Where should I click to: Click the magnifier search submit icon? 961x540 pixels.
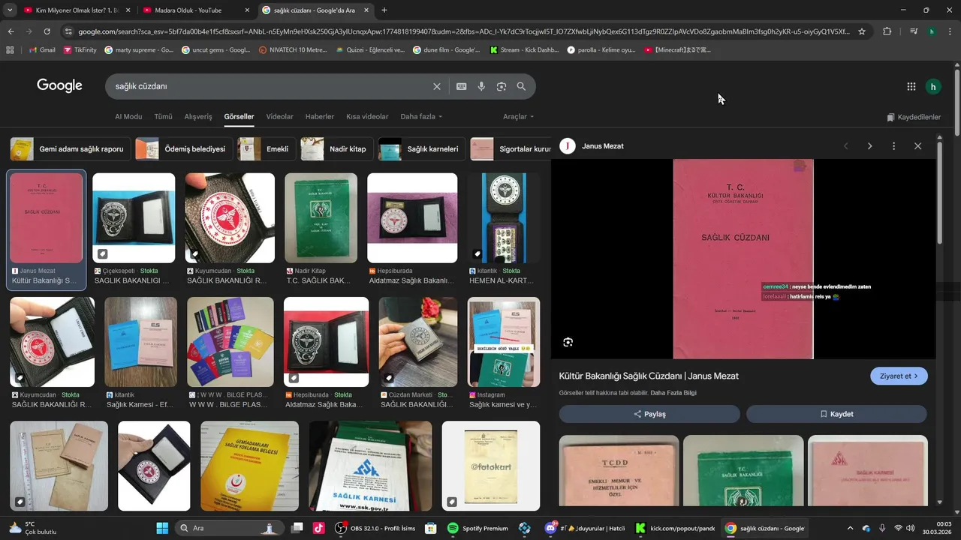[521, 86]
